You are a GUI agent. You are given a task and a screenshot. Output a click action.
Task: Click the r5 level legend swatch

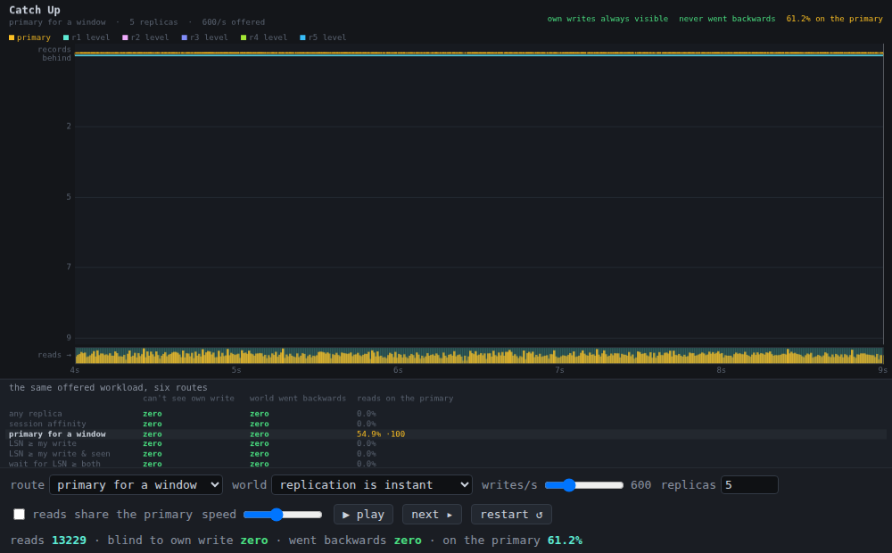(x=302, y=37)
